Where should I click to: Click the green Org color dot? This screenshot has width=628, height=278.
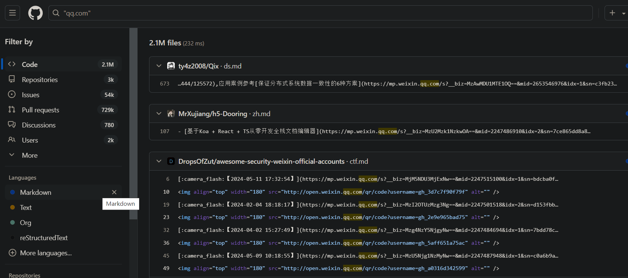[x=12, y=222]
